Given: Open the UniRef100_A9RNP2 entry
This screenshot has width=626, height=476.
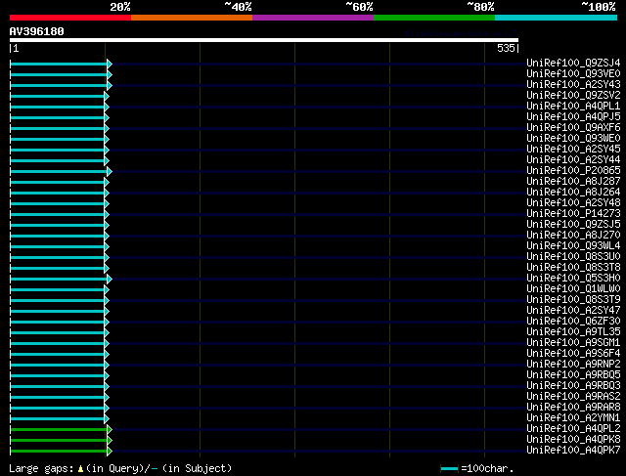Looking at the screenshot, I should (573, 365).
